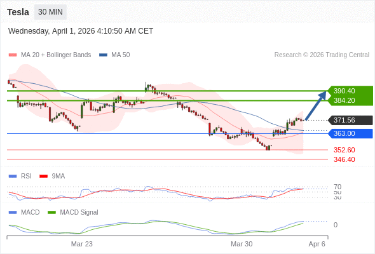
Task: Click the MA 50 blue legend swatch
Action: click(103, 55)
